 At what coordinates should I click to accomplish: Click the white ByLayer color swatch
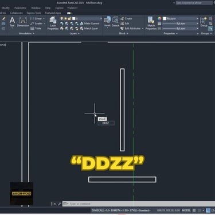click(x=165, y=18)
